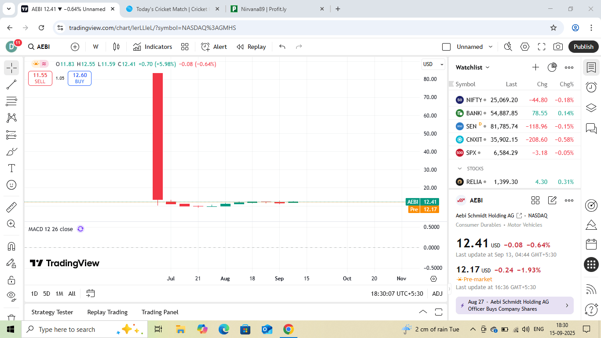Select the brush drawing tool

pyautogui.click(x=11, y=151)
